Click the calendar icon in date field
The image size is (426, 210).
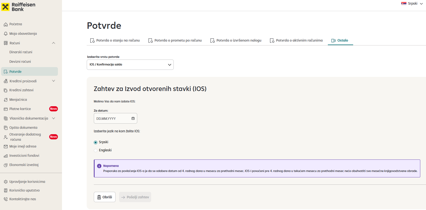pyautogui.click(x=133, y=118)
